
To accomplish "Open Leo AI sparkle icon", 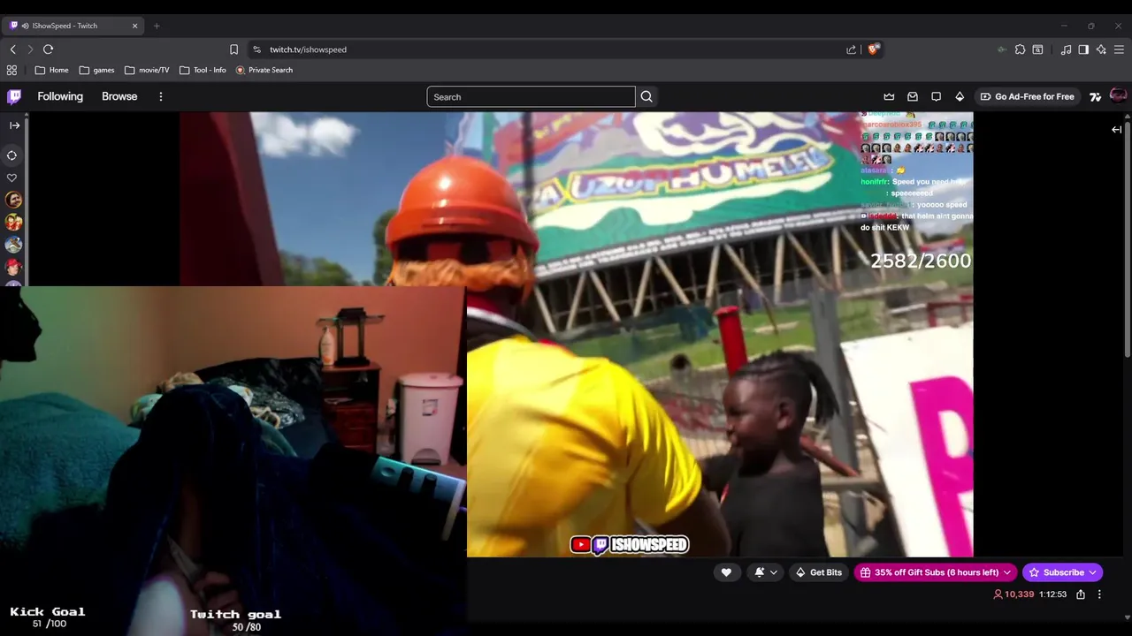I will pyautogui.click(x=1101, y=49).
